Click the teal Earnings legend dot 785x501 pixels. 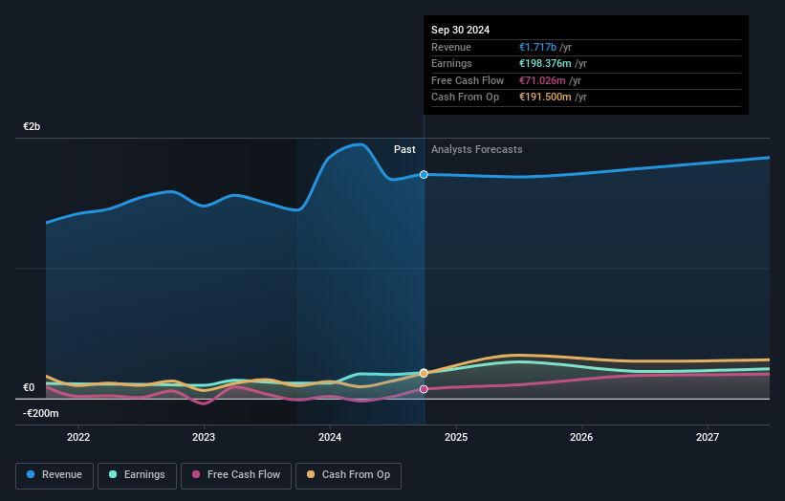click(x=113, y=474)
